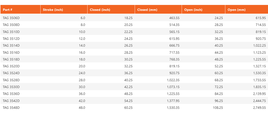The width and height of the screenshot is (268, 113).
Task: Click the Closed (inch) column header
Action: point(100,10)
